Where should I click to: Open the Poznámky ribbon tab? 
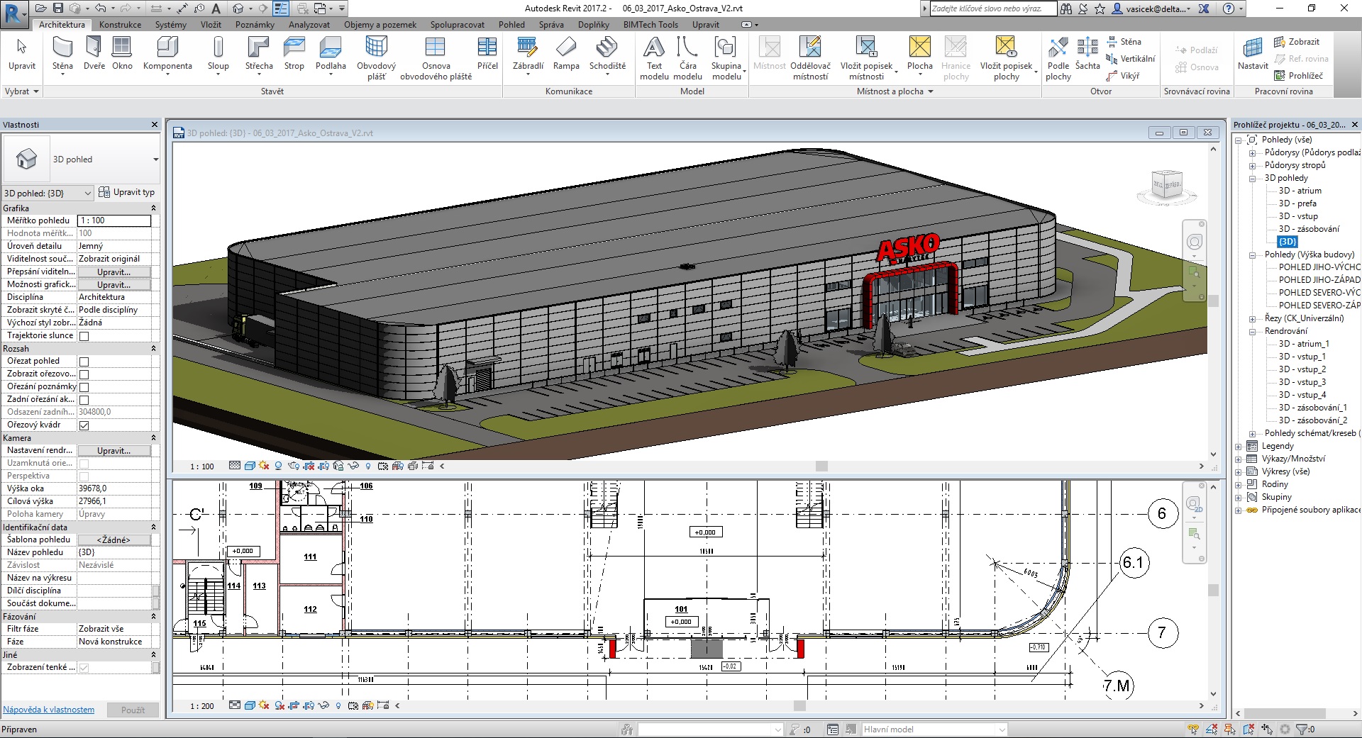coord(255,25)
